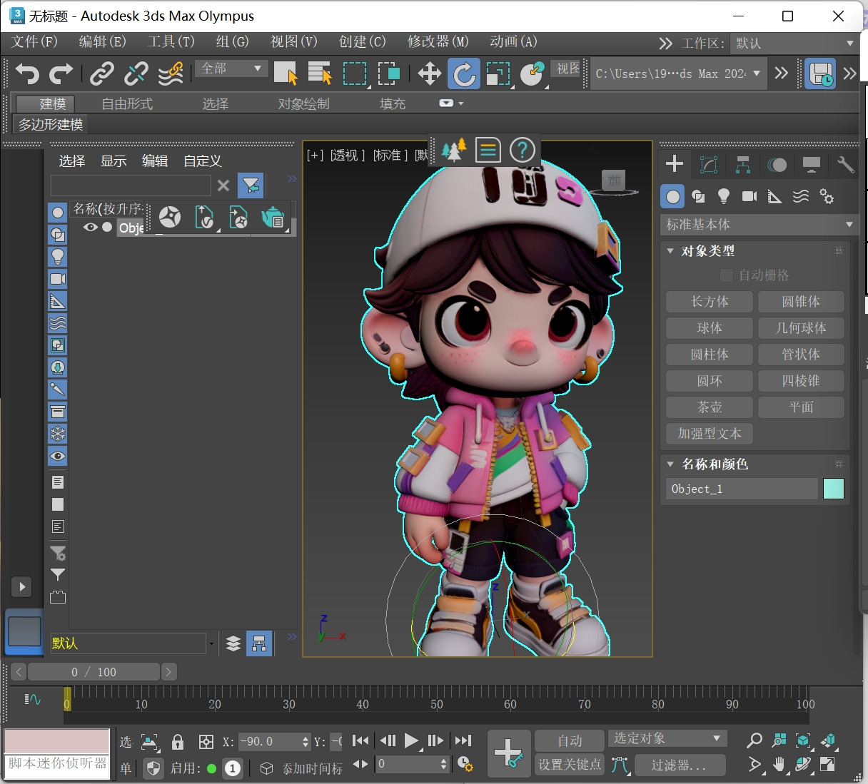Open the workspace 默认 dropdown

click(x=794, y=44)
